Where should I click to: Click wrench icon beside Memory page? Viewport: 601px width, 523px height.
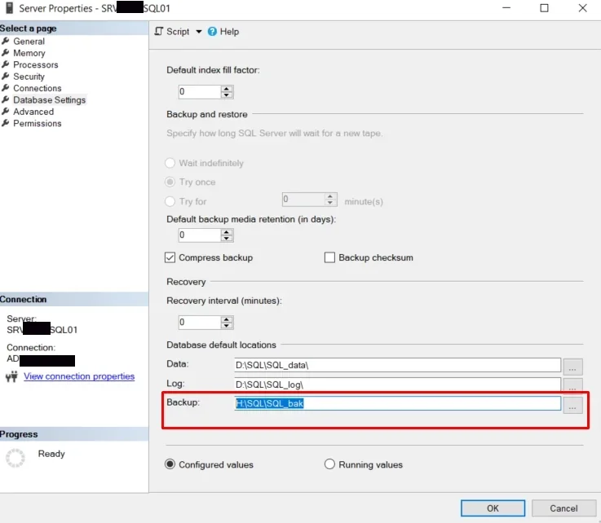(x=6, y=53)
